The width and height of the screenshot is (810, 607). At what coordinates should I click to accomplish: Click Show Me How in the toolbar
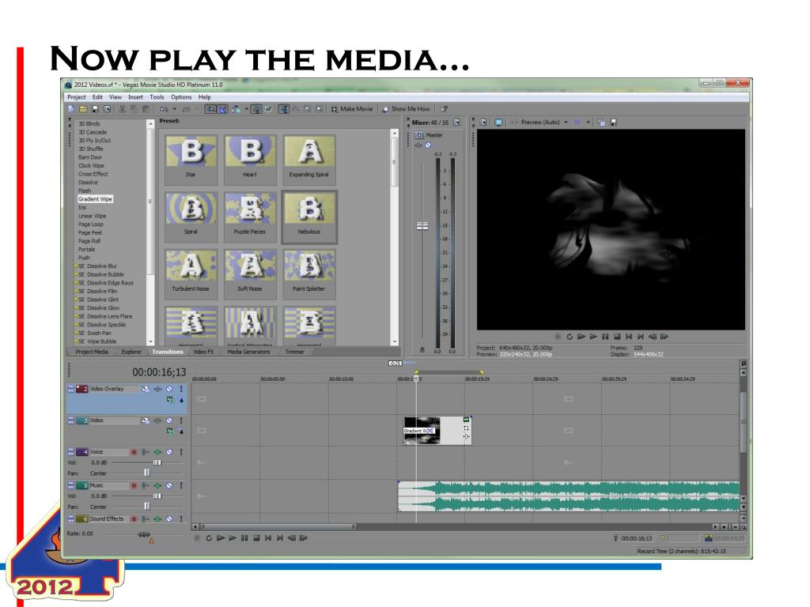[406, 109]
